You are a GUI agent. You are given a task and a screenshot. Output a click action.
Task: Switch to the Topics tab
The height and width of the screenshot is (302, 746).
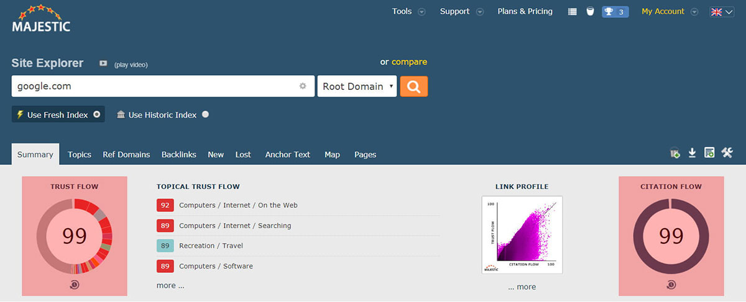coord(80,154)
